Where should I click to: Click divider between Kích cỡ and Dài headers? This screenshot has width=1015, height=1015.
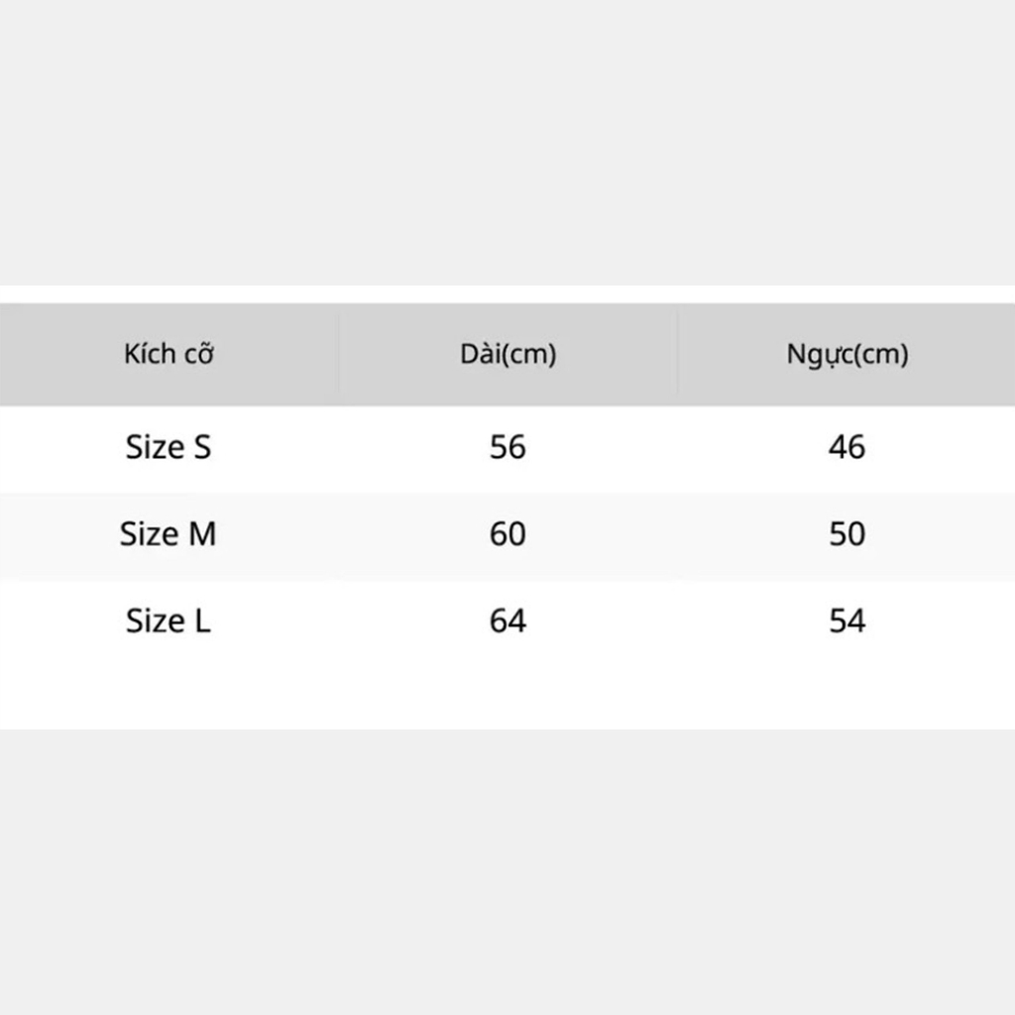click(339, 354)
